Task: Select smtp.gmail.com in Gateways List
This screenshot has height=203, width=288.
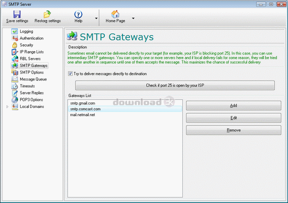Action: [125, 103]
